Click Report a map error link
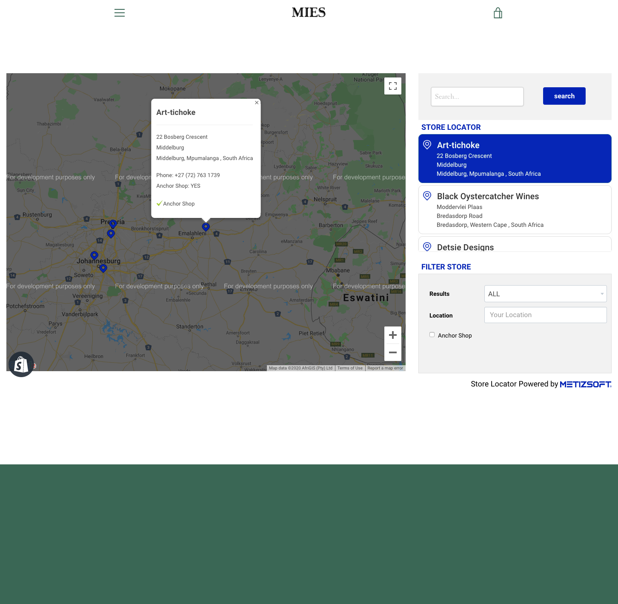The height and width of the screenshot is (604, 618). [385, 368]
